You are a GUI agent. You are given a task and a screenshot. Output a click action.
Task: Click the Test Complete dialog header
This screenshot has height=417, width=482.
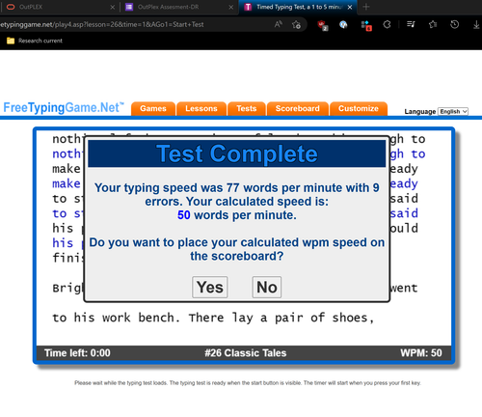pos(237,153)
